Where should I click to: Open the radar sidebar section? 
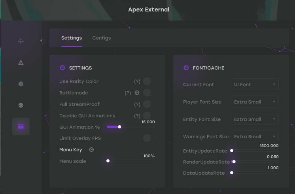(21, 84)
